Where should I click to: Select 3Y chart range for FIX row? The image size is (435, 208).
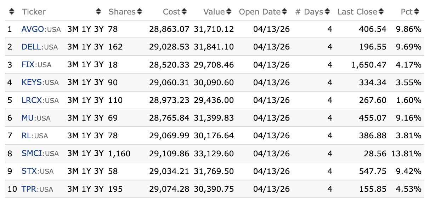point(99,65)
